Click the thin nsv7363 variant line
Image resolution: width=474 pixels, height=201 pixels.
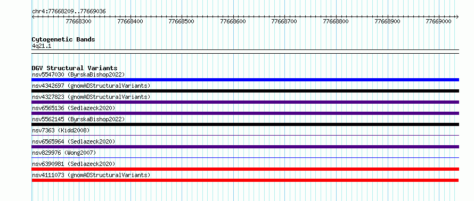[x=245, y=136]
